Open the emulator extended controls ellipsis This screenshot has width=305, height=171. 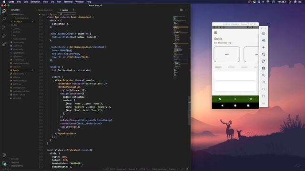coord(264,103)
